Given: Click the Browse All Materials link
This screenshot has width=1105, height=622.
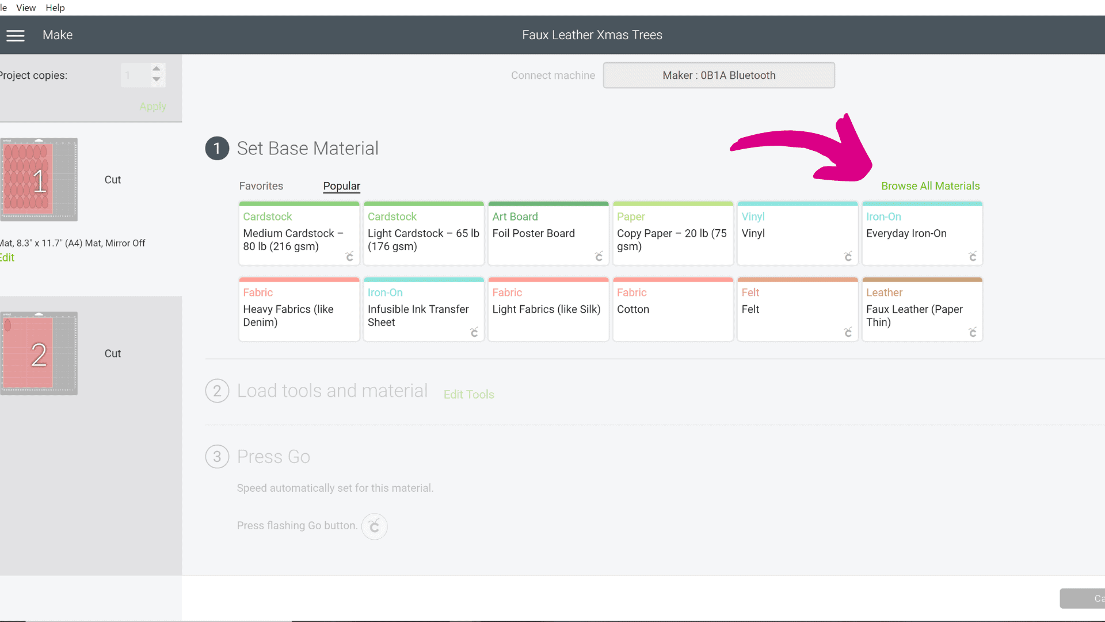Looking at the screenshot, I should 931,185.
